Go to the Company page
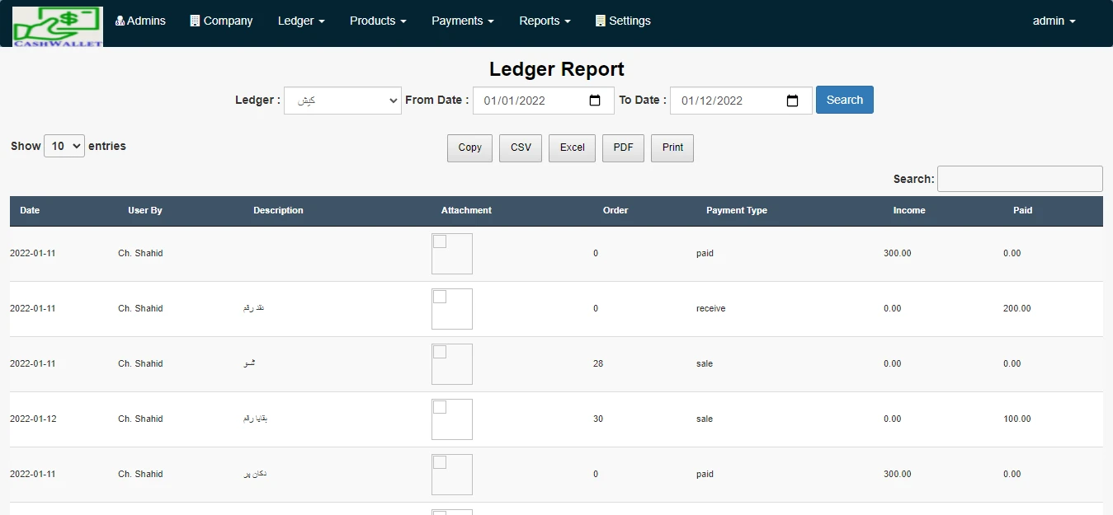1113x515 pixels. 221,21
